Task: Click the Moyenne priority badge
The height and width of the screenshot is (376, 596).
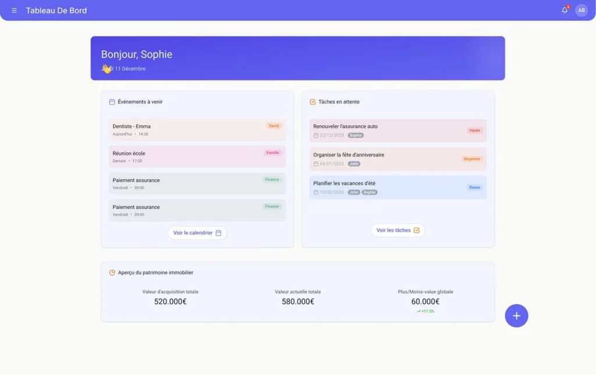Action: [471, 159]
